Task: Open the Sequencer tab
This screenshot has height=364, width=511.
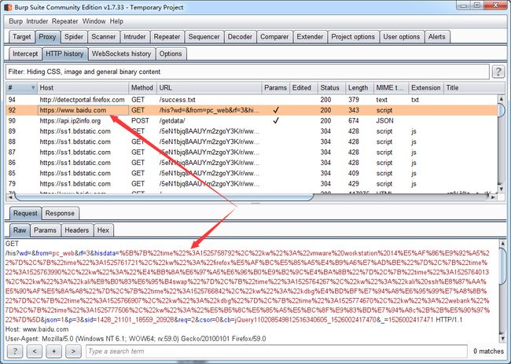Action: pos(204,37)
